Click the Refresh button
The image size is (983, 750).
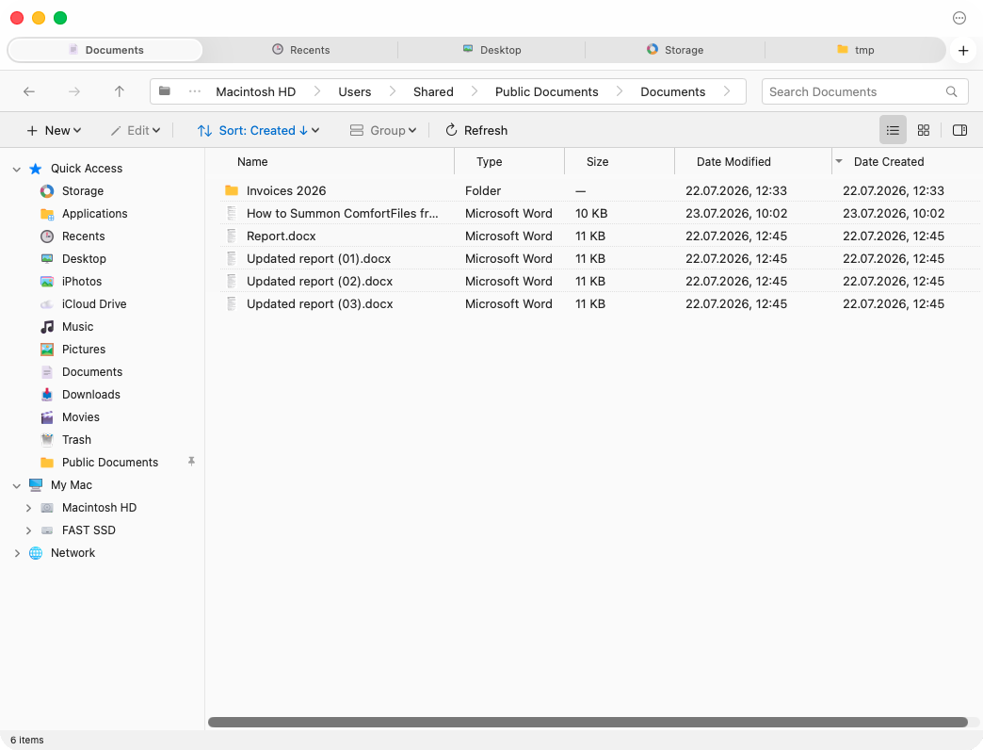[476, 130]
